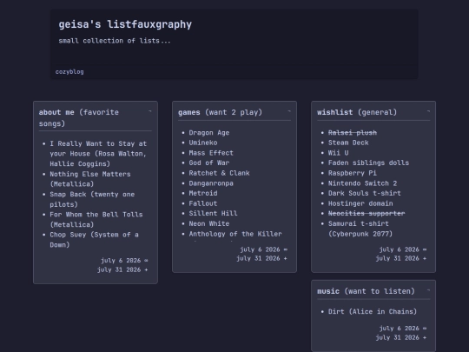Collapse the about me favorite songs card
Viewport: 469px width, 352px height.
click(x=150, y=111)
